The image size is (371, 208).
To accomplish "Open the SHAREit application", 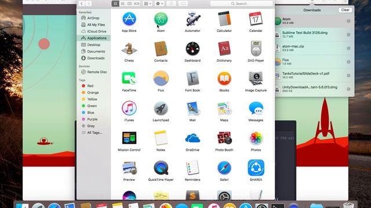I will (x=256, y=168).
